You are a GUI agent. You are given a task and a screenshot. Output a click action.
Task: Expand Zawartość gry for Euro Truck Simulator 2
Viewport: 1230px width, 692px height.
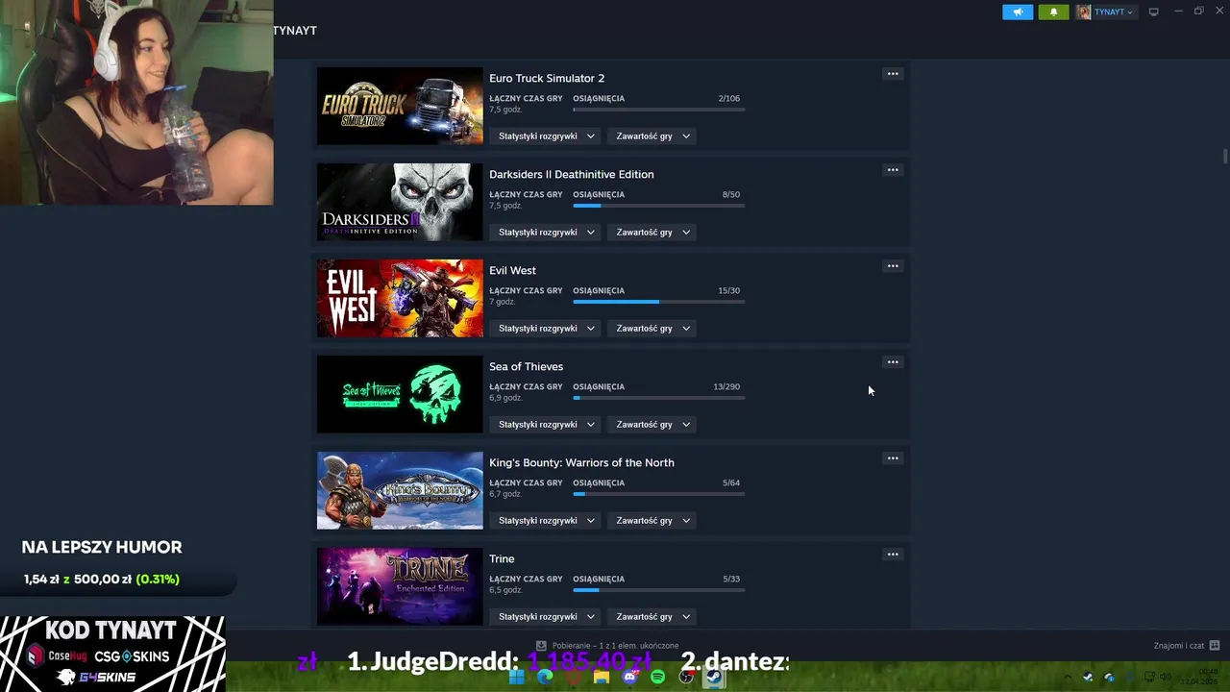pos(652,136)
